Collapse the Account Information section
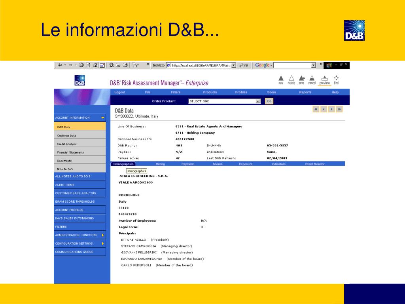405x304 pixels. click(103, 118)
